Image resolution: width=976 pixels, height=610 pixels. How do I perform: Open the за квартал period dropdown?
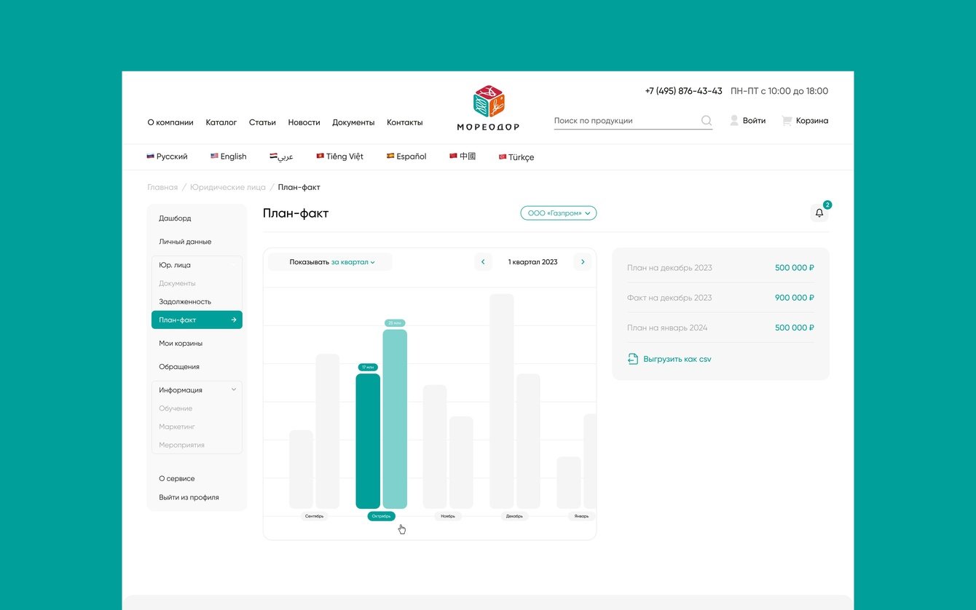point(353,262)
